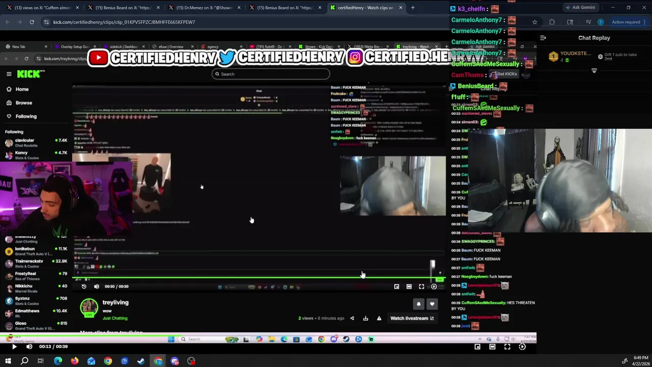Launch Microsoft Edge from taskbar
652x367 pixels.
tap(58, 361)
